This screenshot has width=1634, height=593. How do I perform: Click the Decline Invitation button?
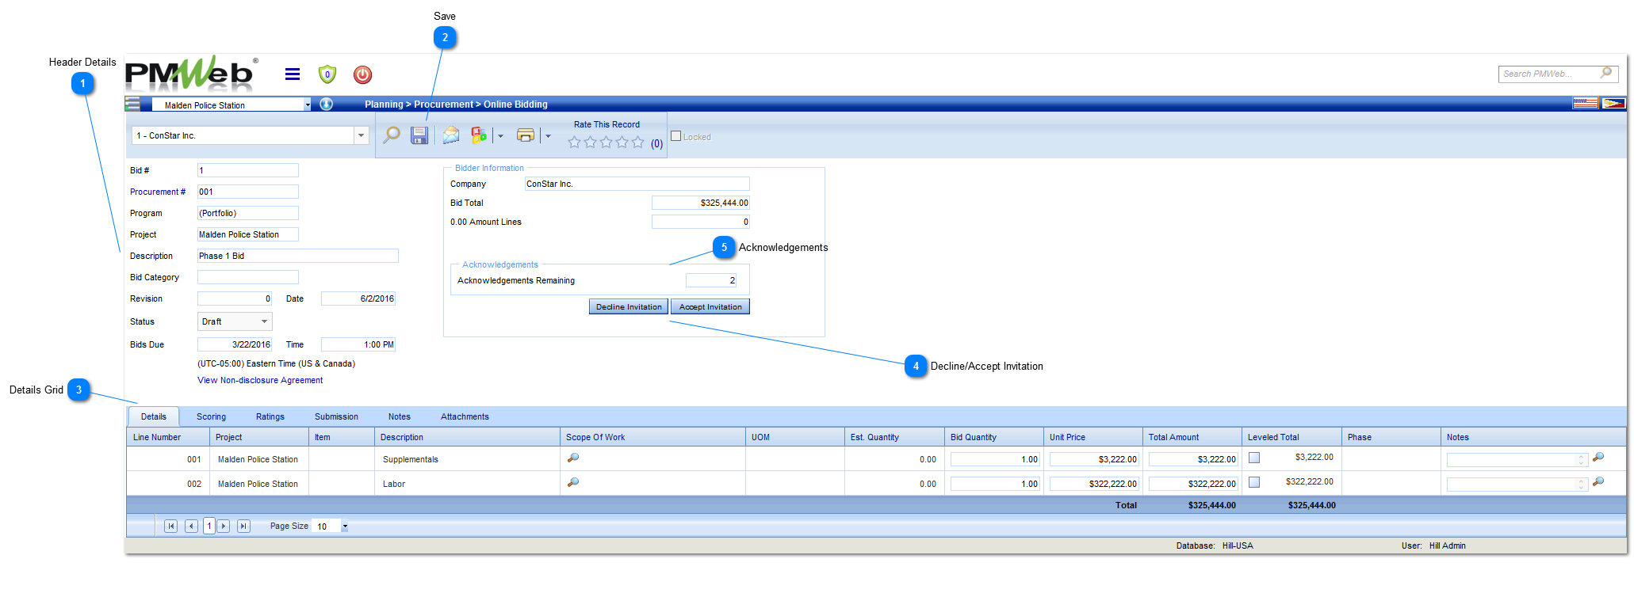coord(629,306)
